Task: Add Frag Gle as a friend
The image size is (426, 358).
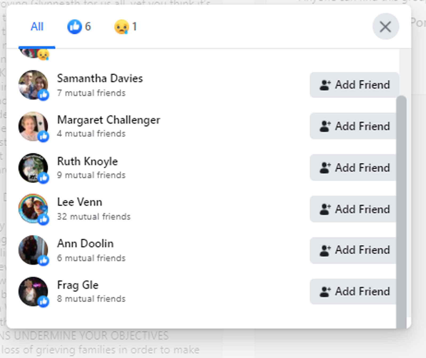Action: [x=353, y=291]
